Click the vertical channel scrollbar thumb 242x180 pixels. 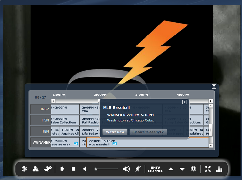pyautogui.click(x=211, y=130)
